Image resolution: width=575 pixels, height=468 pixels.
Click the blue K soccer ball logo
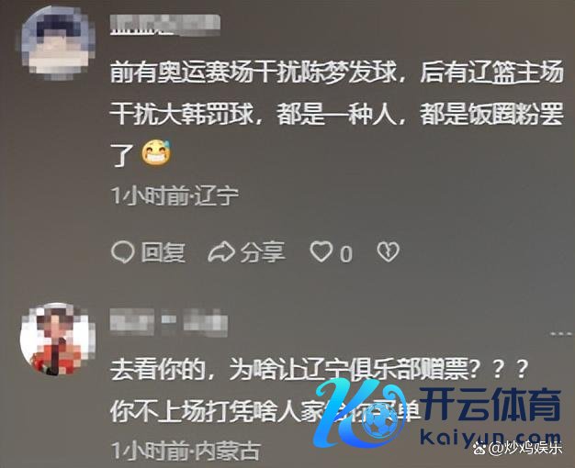pos(359,413)
